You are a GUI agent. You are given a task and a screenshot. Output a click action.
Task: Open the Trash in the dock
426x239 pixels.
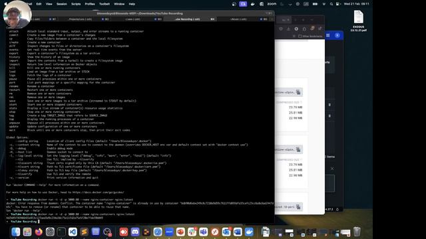(357, 232)
